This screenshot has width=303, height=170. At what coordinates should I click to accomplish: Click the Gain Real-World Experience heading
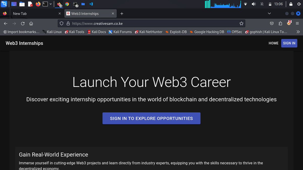[54, 155]
